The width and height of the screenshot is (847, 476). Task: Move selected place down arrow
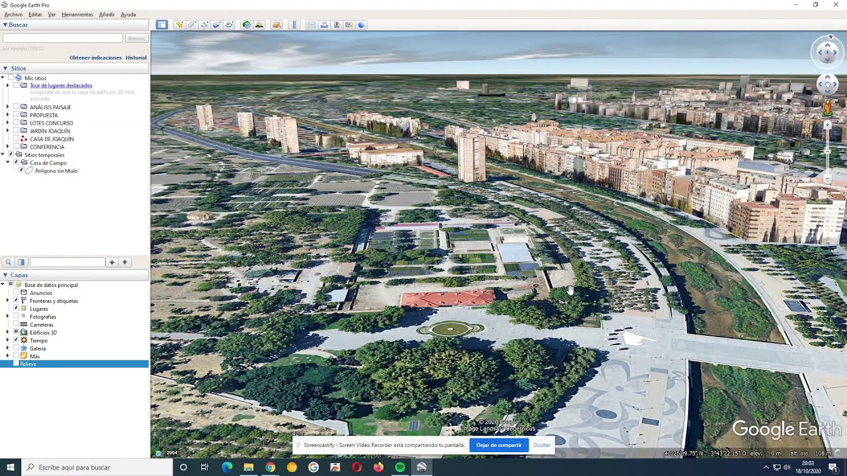click(x=124, y=262)
